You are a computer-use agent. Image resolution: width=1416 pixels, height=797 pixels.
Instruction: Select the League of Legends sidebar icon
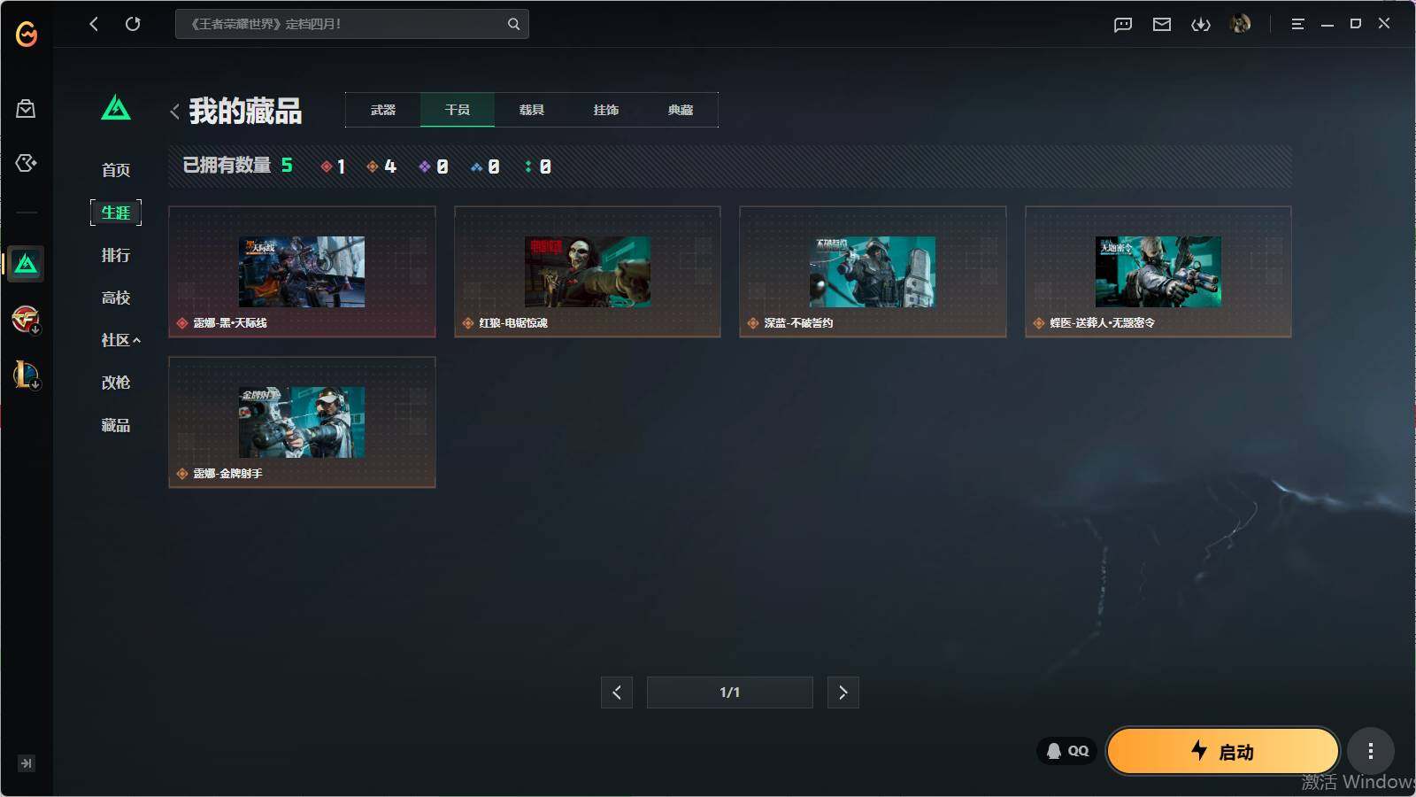coord(26,375)
